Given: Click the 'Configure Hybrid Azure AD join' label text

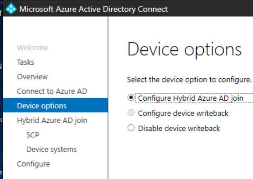Looking at the screenshot, I should coord(191,98).
